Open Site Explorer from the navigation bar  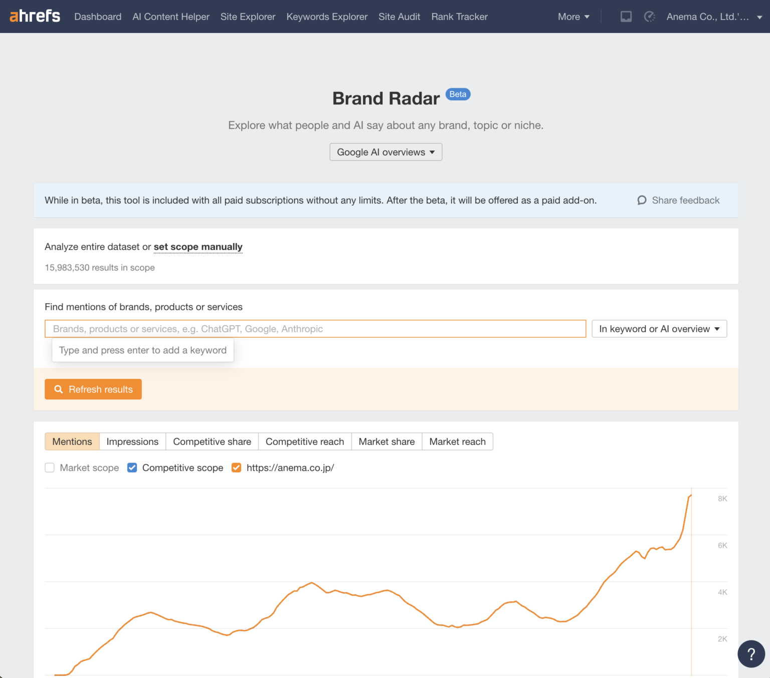pyautogui.click(x=248, y=17)
